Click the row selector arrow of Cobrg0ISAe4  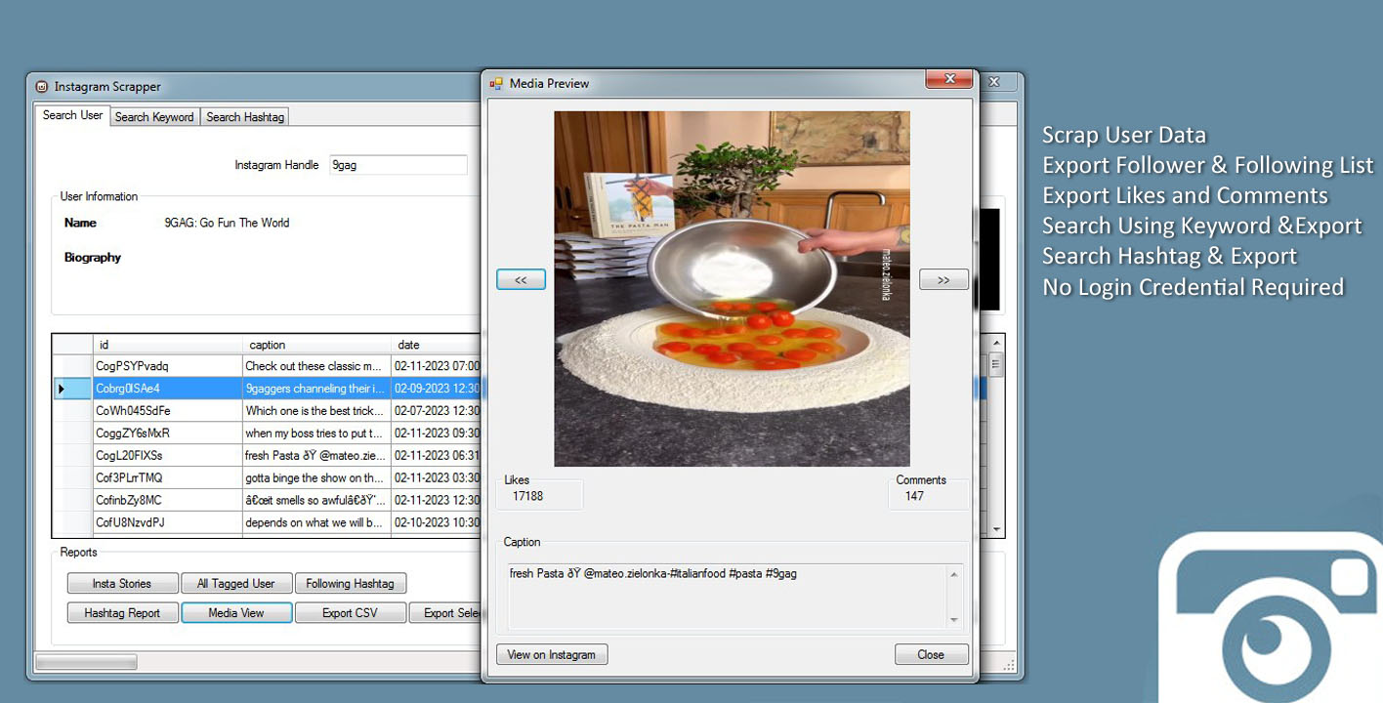[x=71, y=389]
